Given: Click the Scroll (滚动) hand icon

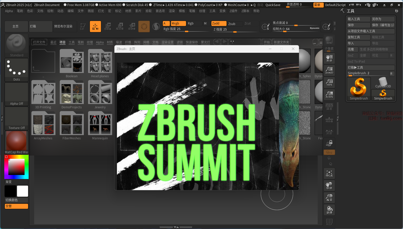Looking at the screenshot, I should (x=329, y=58).
